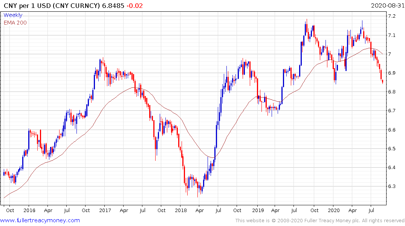This screenshot has width=405, height=226.
Task: Click the red change value -0.02
Action: coord(134,6)
